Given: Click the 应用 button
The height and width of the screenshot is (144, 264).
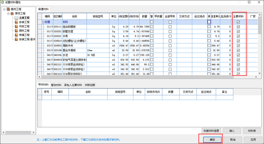Looking at the screenshot, I should 253,139.
